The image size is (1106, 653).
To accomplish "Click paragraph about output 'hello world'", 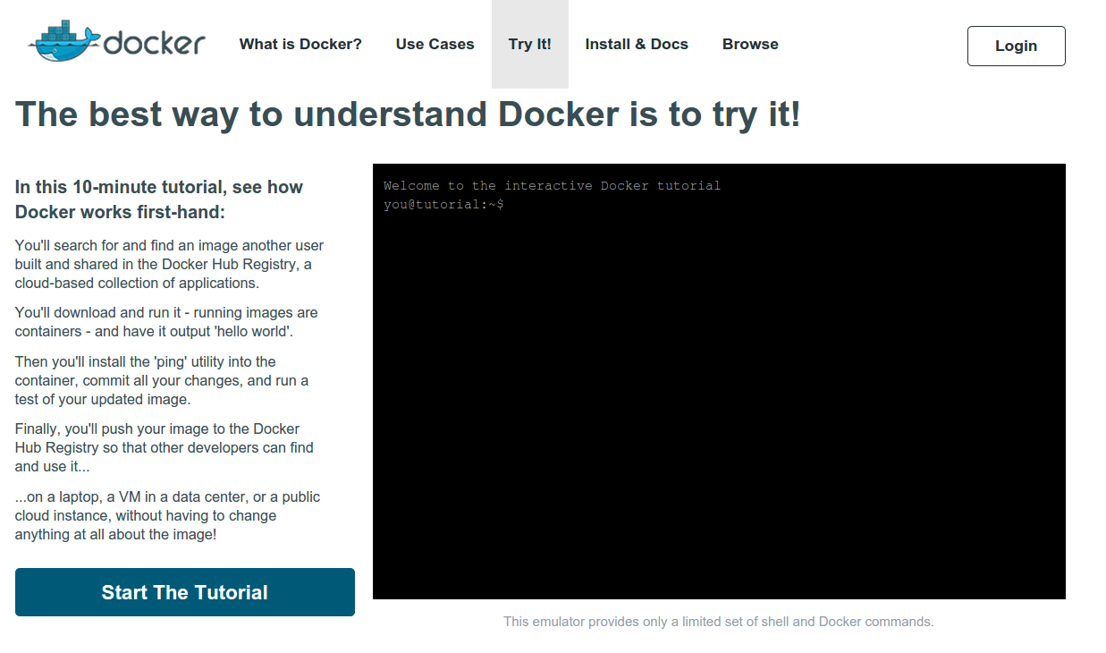I will (x=166, y=322).
